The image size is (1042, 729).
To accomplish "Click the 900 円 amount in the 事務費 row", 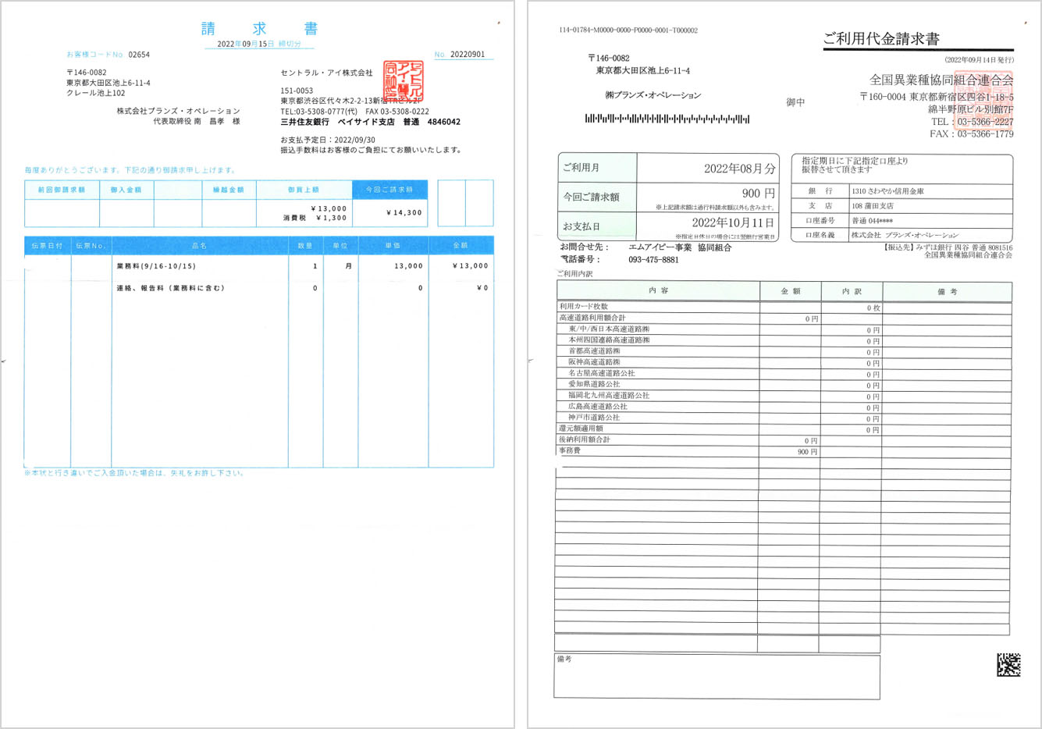I will tap(807, 452).
